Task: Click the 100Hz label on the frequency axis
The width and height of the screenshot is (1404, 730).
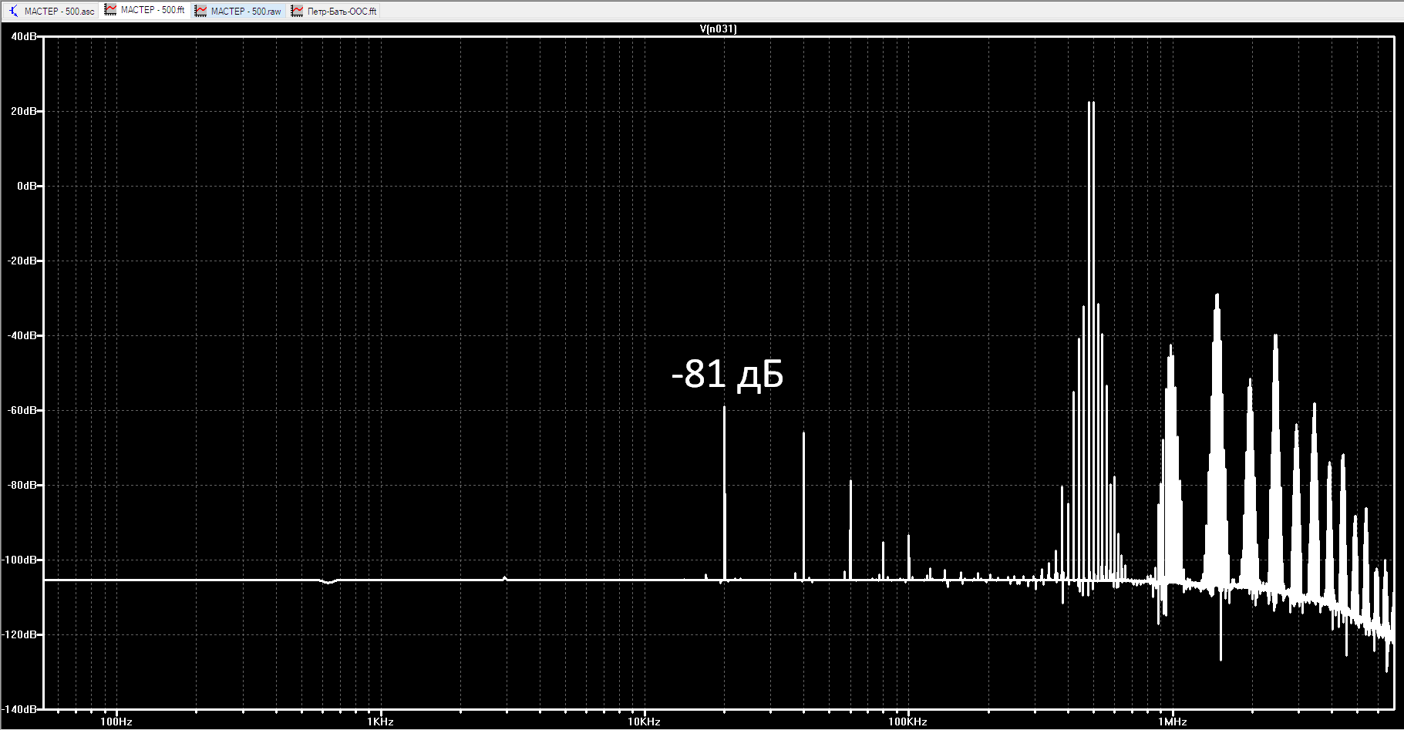Action: [116, 722]
